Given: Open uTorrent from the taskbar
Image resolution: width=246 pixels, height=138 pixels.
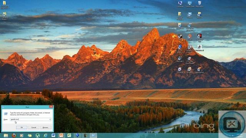Looking at the screenshot, I should pos(38,135).
